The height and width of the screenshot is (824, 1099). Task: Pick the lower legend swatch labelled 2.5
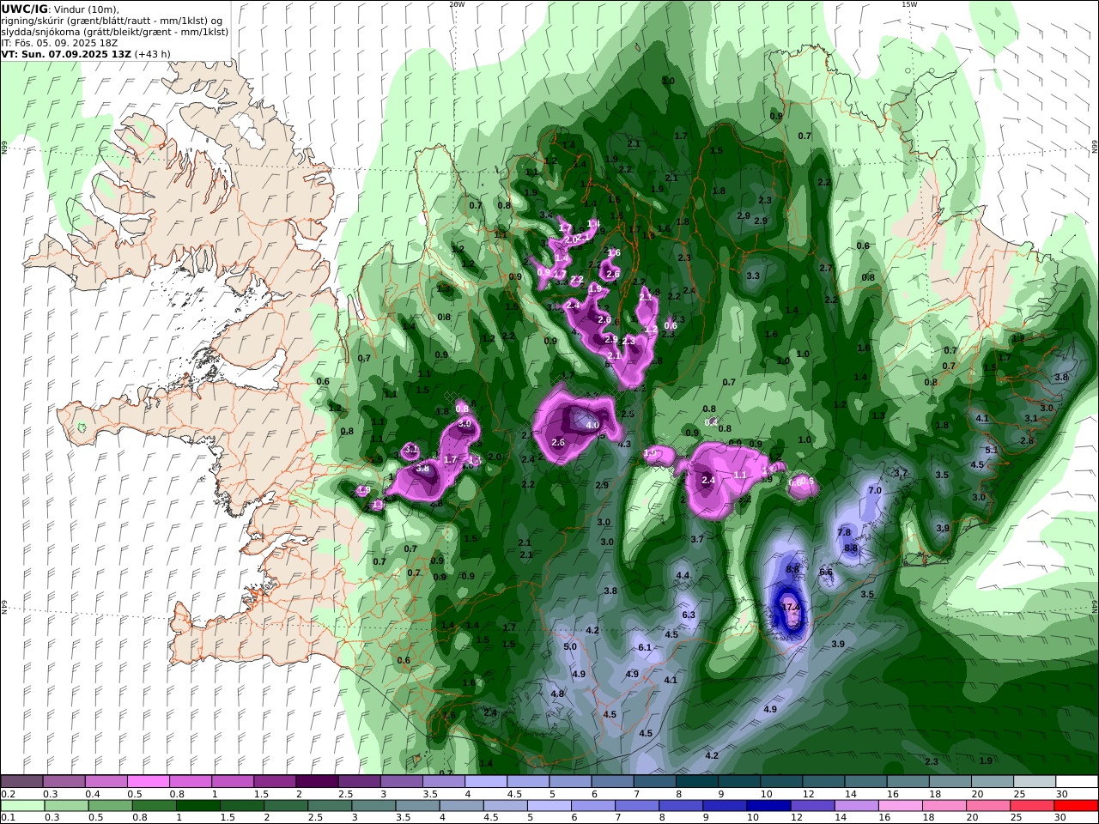click(x=330, y=806)
